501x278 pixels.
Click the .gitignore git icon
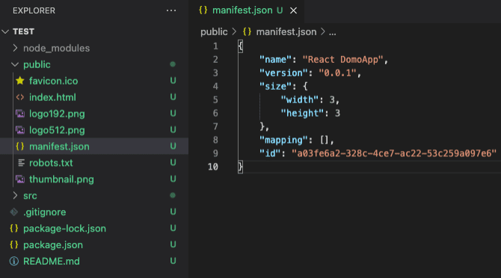tap(14, 212)
